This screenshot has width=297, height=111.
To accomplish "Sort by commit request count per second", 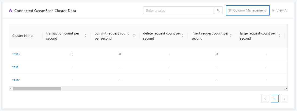I will point(134,36).
